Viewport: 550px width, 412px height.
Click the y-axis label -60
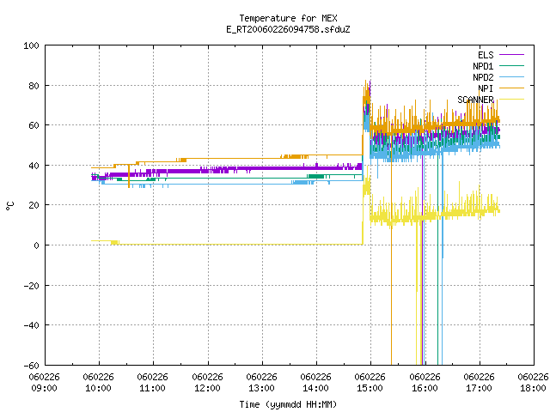click(x=31, y=366)
